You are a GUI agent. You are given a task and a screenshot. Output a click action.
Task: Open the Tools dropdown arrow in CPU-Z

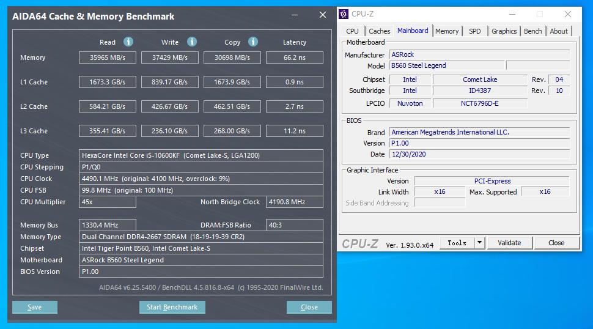tap(480, 243)
